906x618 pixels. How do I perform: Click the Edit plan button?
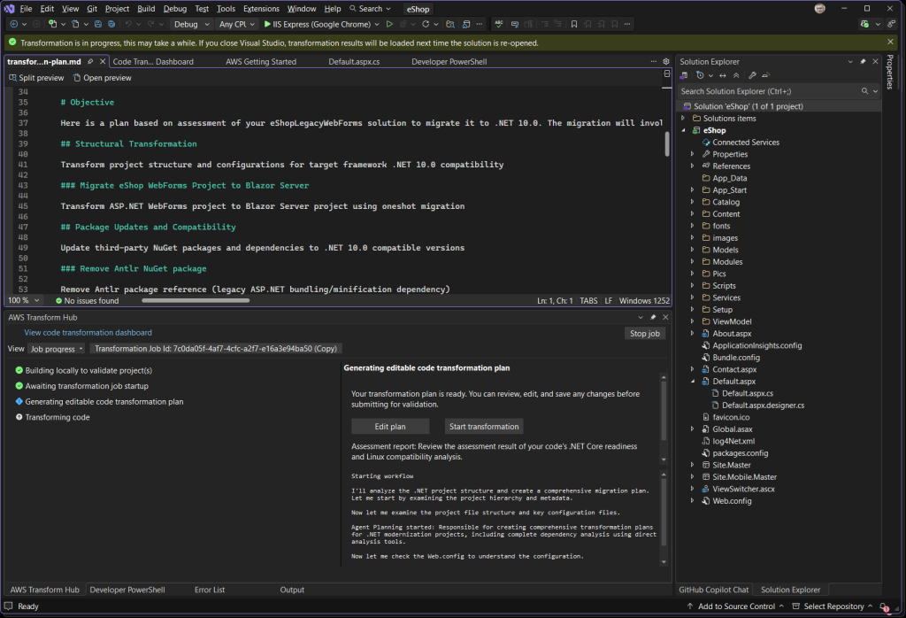tap(389, 426)
